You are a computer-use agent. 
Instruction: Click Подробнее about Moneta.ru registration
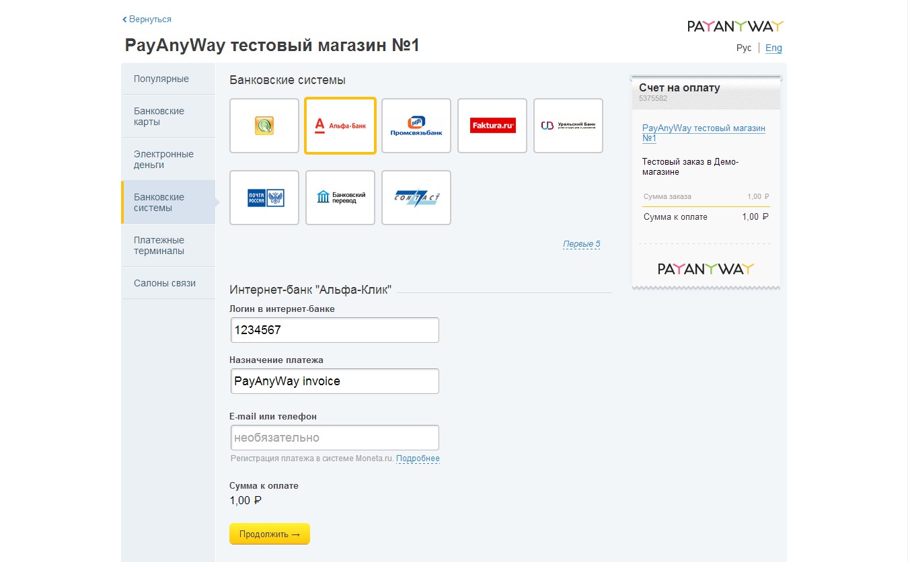tap(418, 458)
